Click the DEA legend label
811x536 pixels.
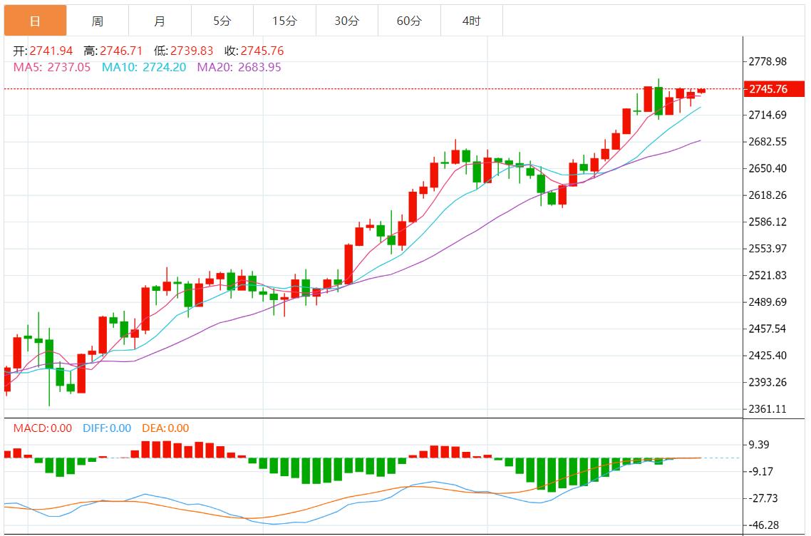(x=165, y=428)
